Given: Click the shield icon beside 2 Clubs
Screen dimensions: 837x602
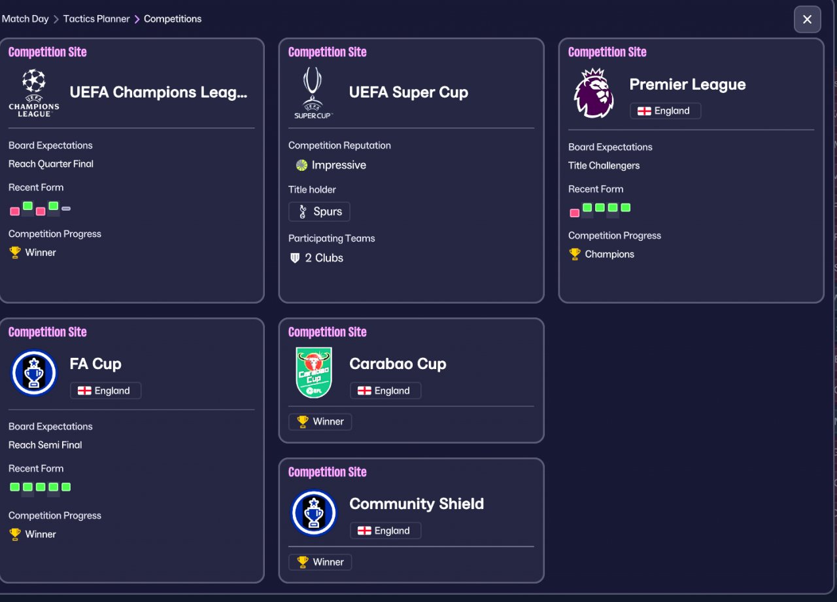Looking at the screenshot, I should point(294,258).
